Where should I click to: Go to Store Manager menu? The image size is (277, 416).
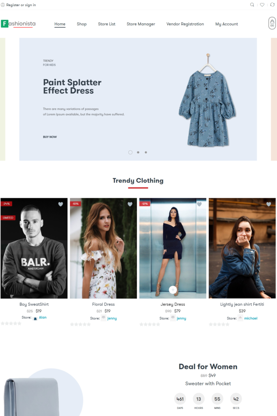[141, 24]
